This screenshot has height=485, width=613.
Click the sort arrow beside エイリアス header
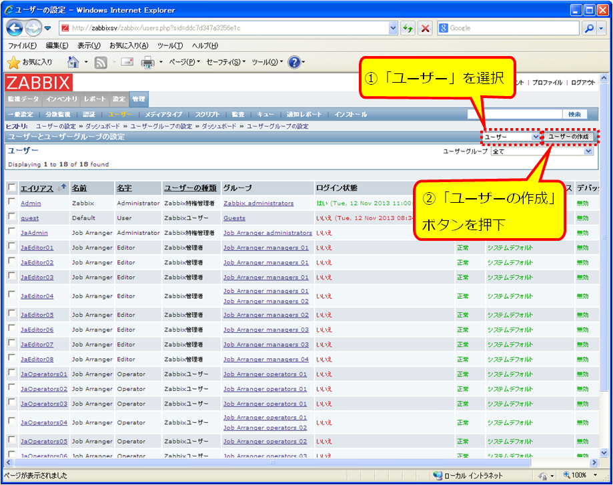pyautogui.click(x=61, y=187)
